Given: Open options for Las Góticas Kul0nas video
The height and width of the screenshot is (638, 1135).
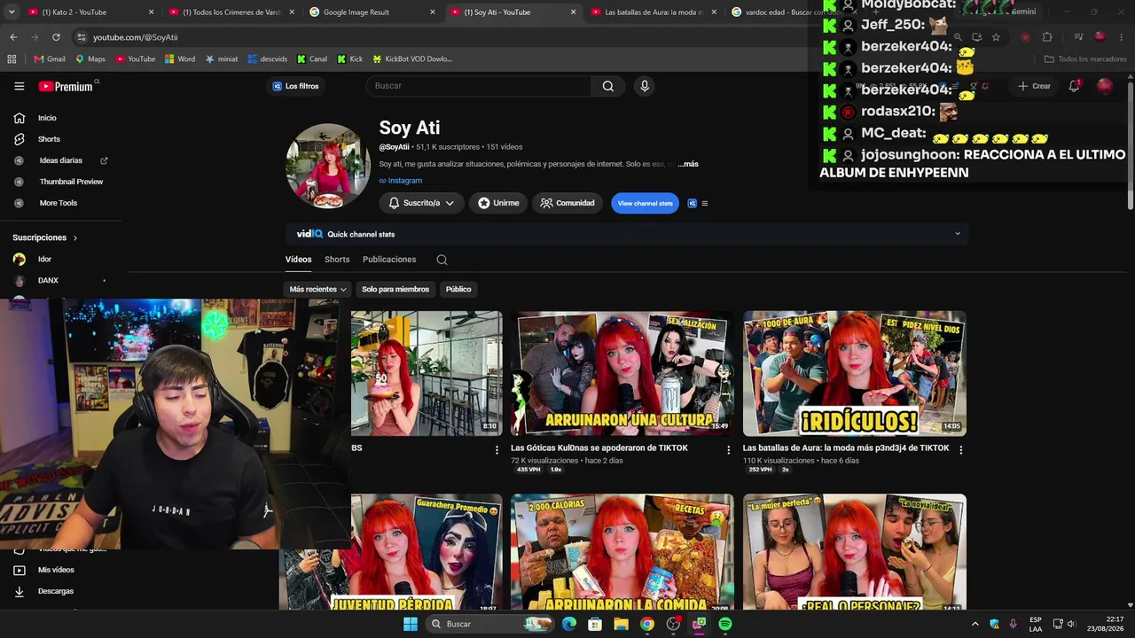Looking at the screenshot, I should pos(729,449).
